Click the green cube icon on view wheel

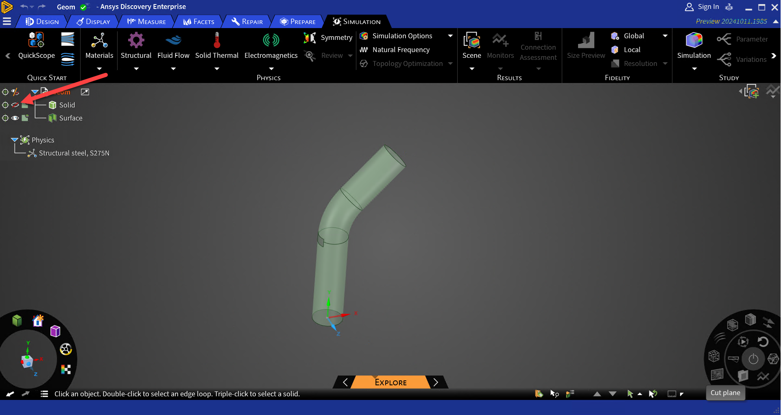coord(17,321)
